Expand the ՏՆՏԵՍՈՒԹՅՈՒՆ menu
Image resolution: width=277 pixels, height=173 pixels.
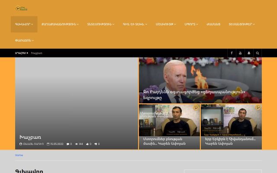coord(101,24)
